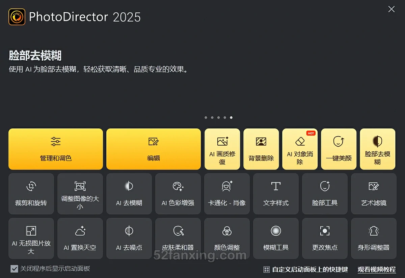Close the PhotoDirector launcher window
Image resolution: width=405 pixels, height=278 pixels.
pyautogui.click(x=391, y=9)
